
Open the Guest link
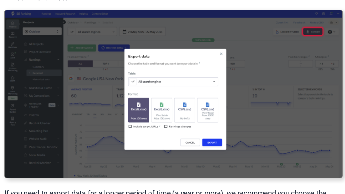click(x=282, y=23)
